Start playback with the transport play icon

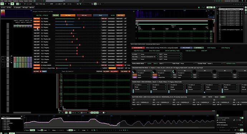point(2,4)
